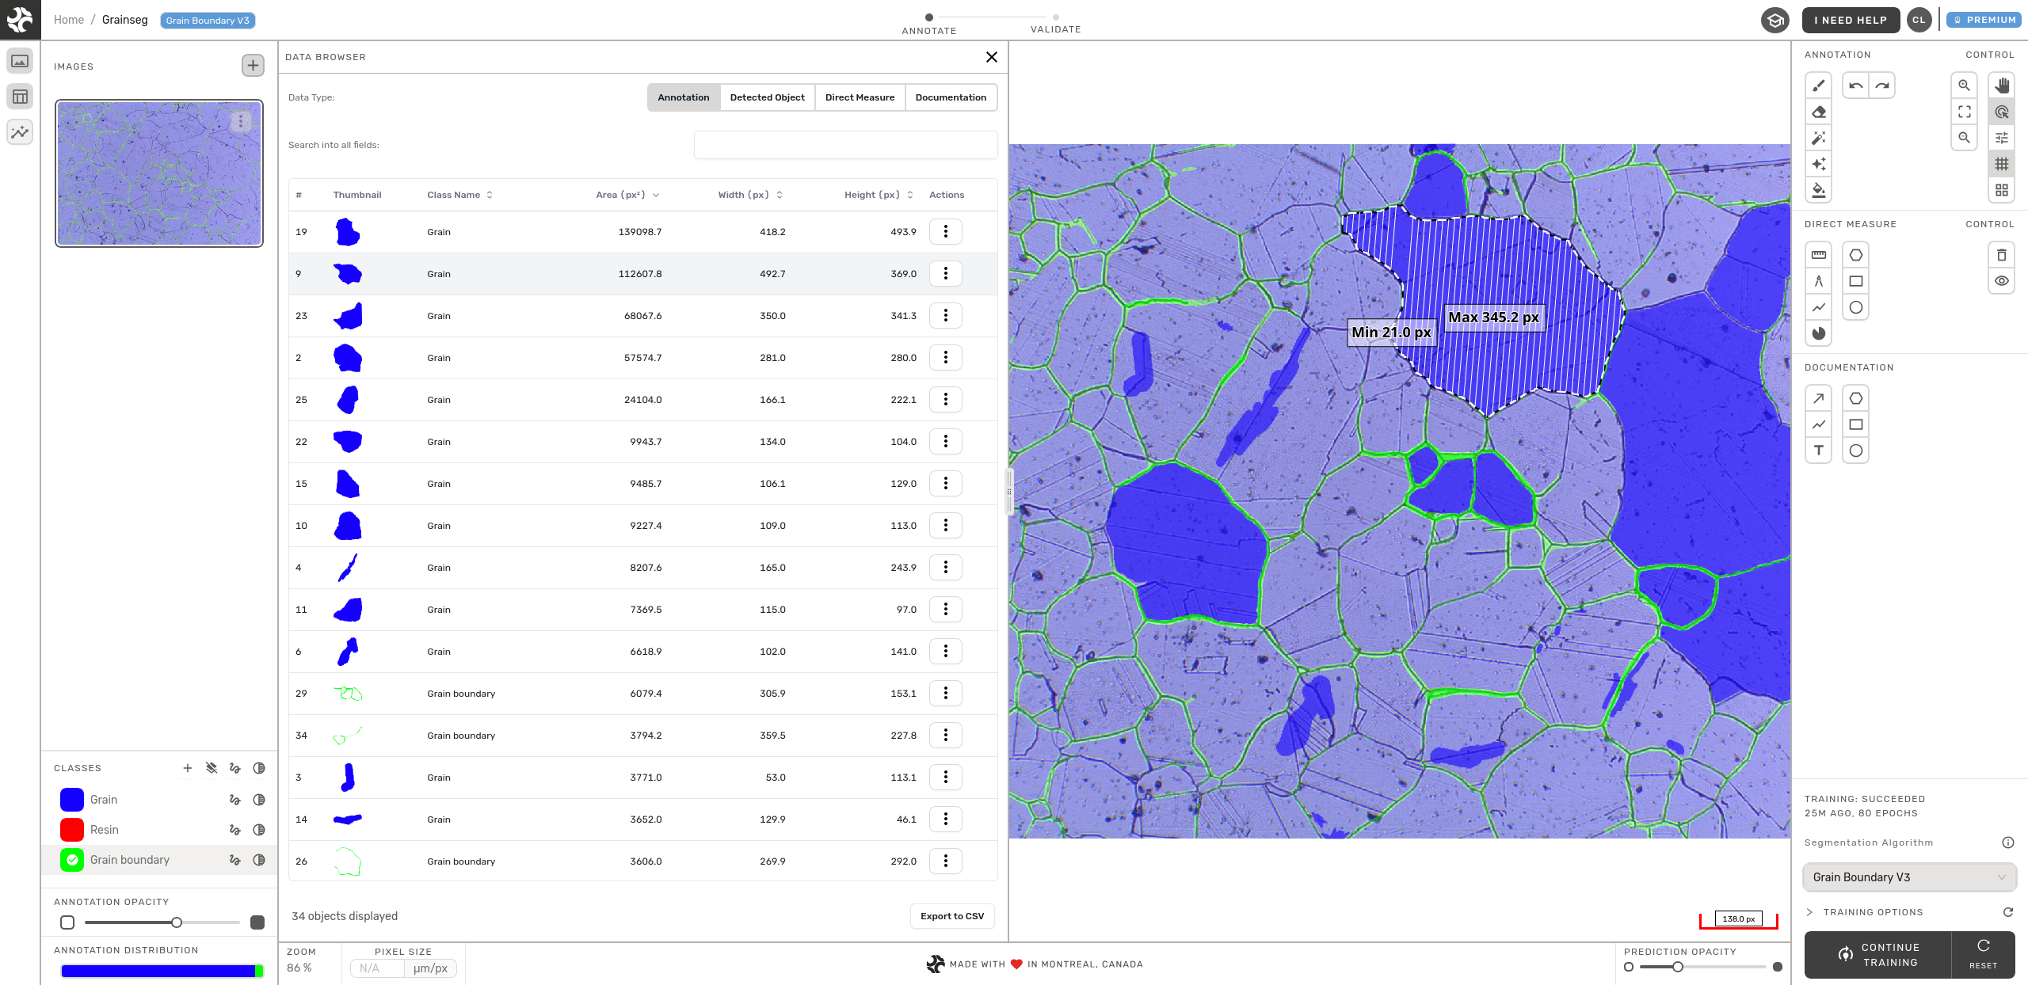Switch to the Direct Measure tab
The height and width of the screenshot is (985, 2028).
(860, 97)
